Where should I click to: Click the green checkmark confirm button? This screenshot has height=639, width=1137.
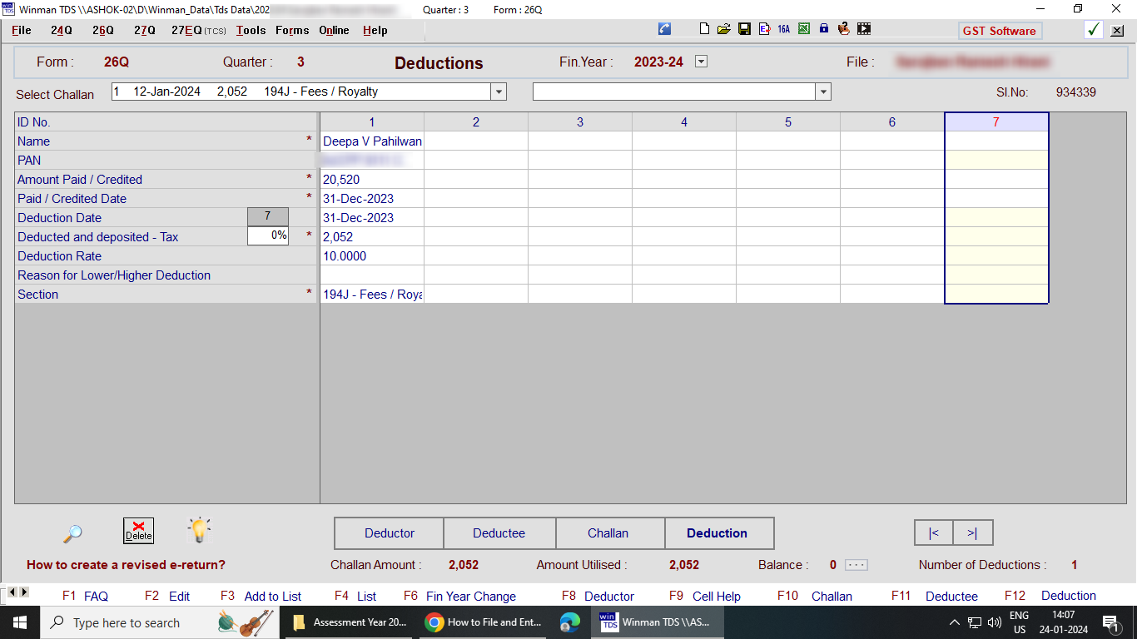click(1094, 30)
